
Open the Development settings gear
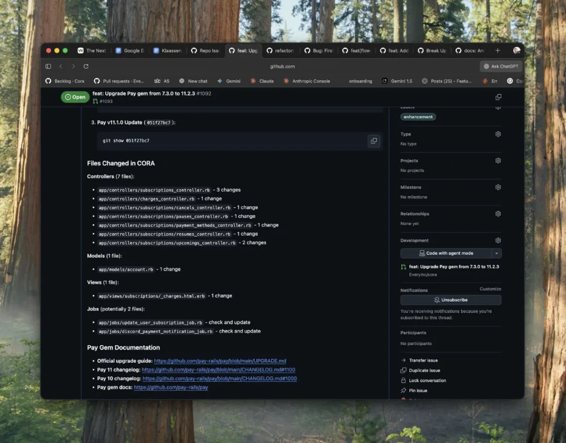click(498, 240)
